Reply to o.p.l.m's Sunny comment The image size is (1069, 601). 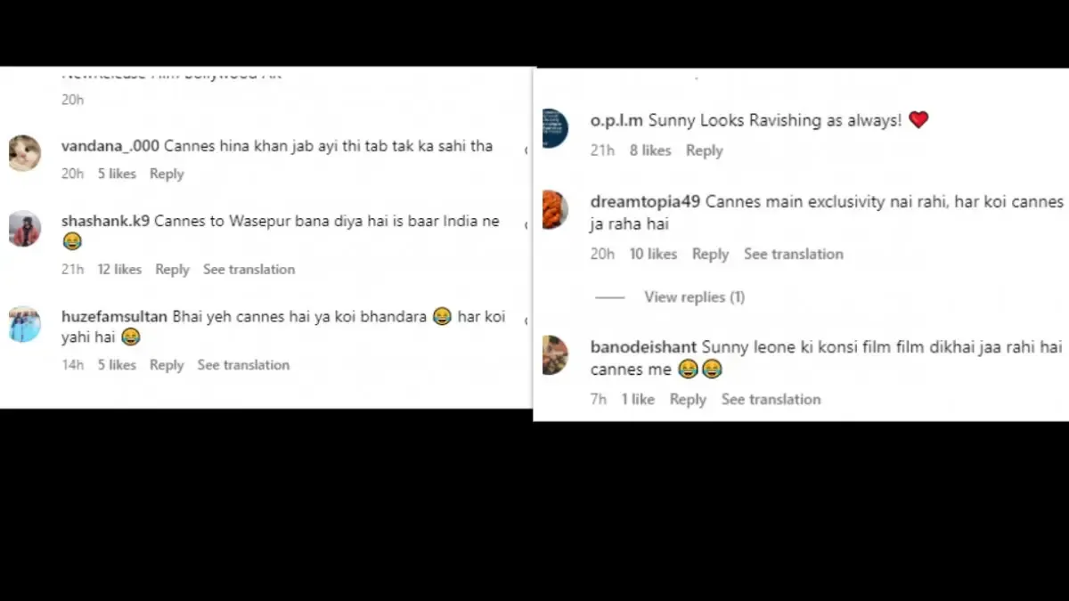point(704,150)
